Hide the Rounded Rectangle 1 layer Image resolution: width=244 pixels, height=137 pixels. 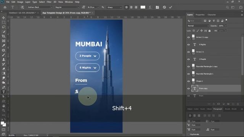coord(188,74)
